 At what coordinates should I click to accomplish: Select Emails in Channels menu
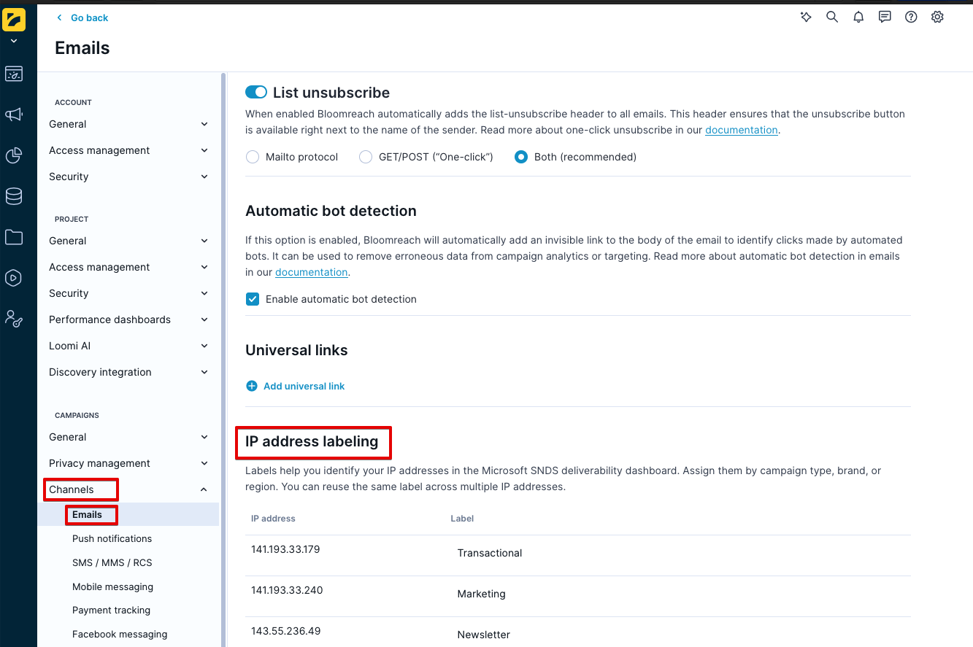coord(128,514)
